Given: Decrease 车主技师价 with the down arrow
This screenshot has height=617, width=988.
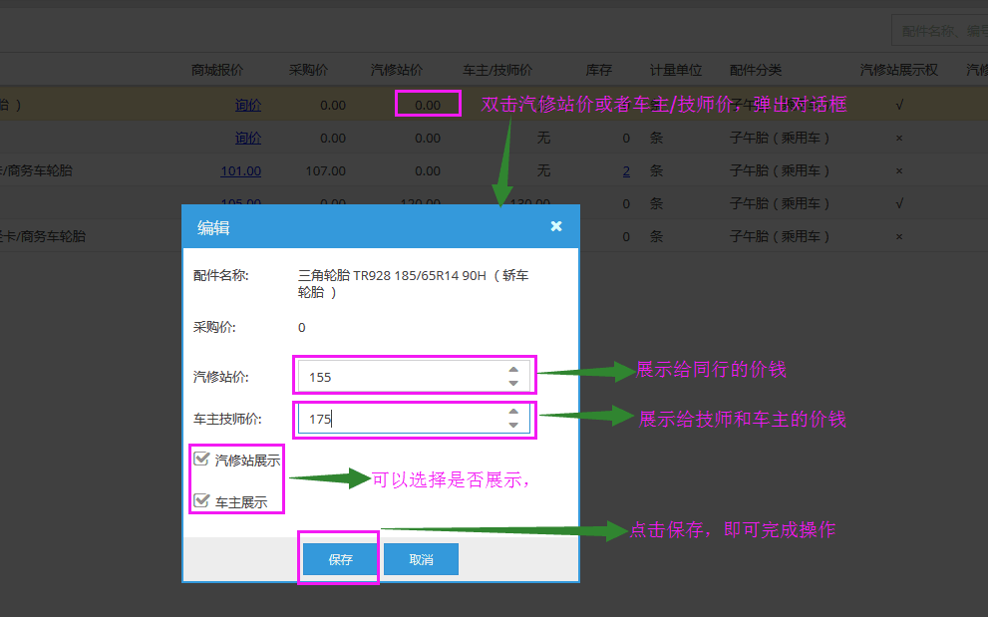Looking at the screenshot, I should pos(513,426).
